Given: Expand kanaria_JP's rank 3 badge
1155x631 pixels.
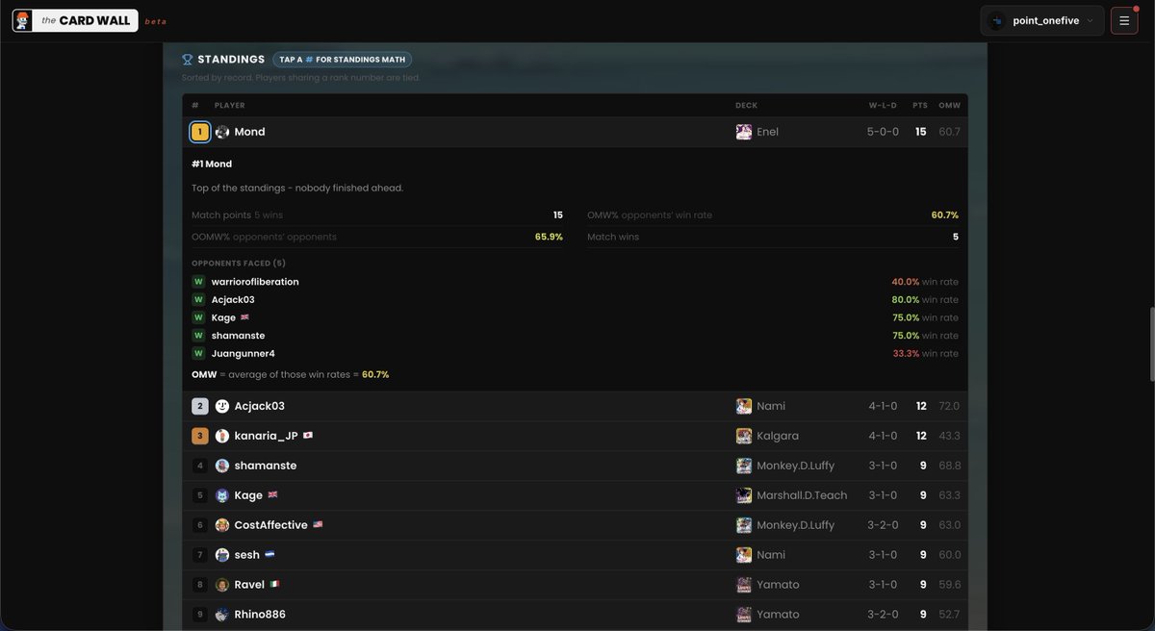Looking at the screenshot, I should [x=200, y=436].
